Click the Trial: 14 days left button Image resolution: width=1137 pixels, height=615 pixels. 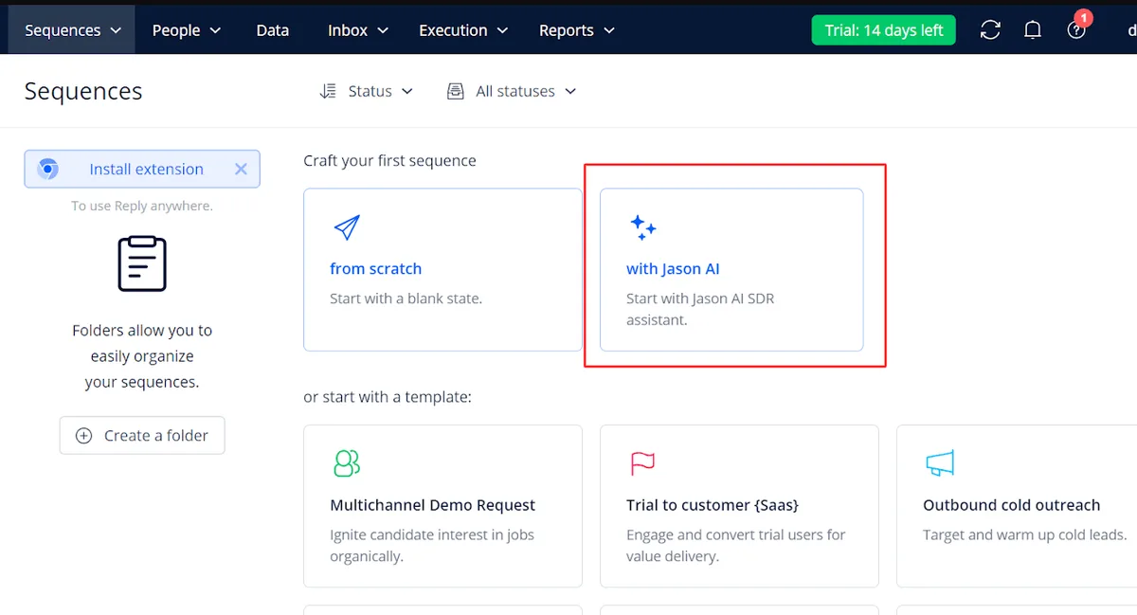coord(882,29)
